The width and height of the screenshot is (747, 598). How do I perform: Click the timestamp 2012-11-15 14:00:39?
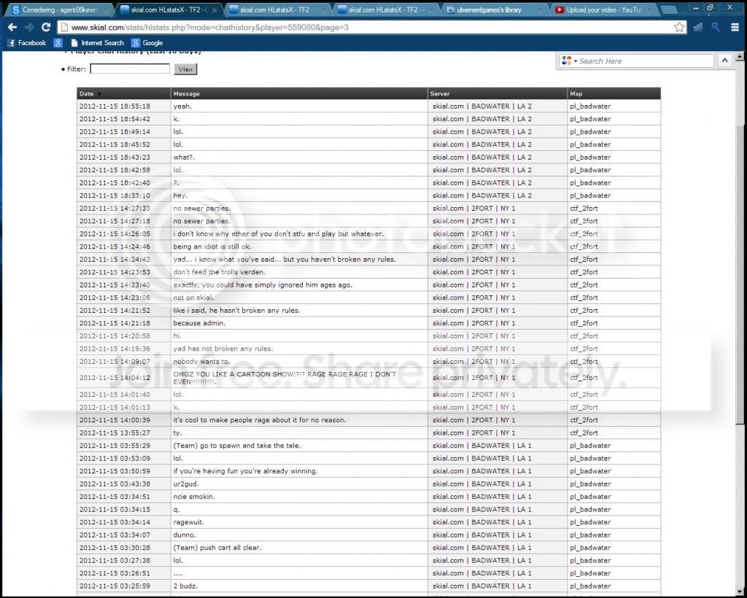point(115,420)
